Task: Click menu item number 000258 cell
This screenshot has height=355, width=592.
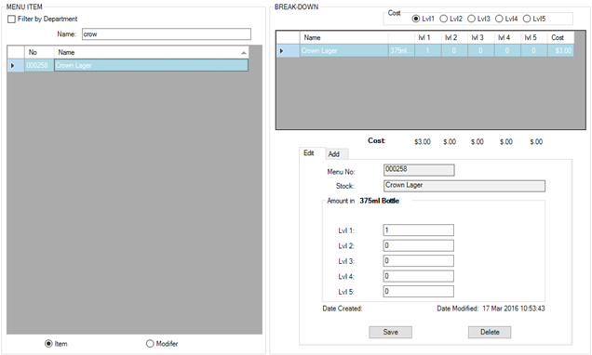Action: [39, 65]
